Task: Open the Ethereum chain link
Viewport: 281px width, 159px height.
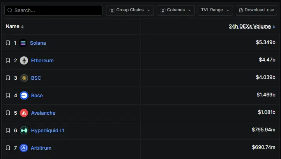Action: (x=42, y=61)
